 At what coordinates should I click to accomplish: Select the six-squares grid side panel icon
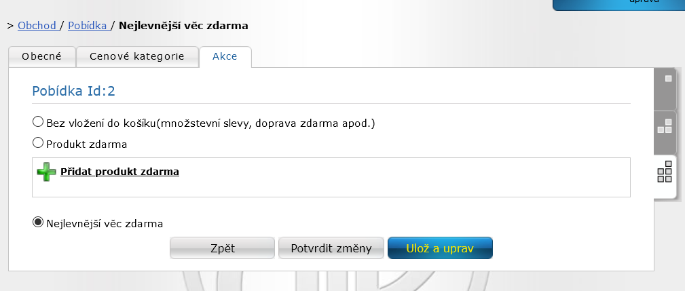[x=665, y=172]
